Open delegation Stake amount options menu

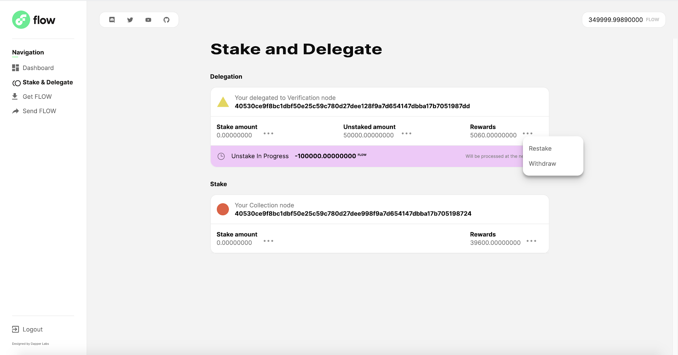pos(268,133)
